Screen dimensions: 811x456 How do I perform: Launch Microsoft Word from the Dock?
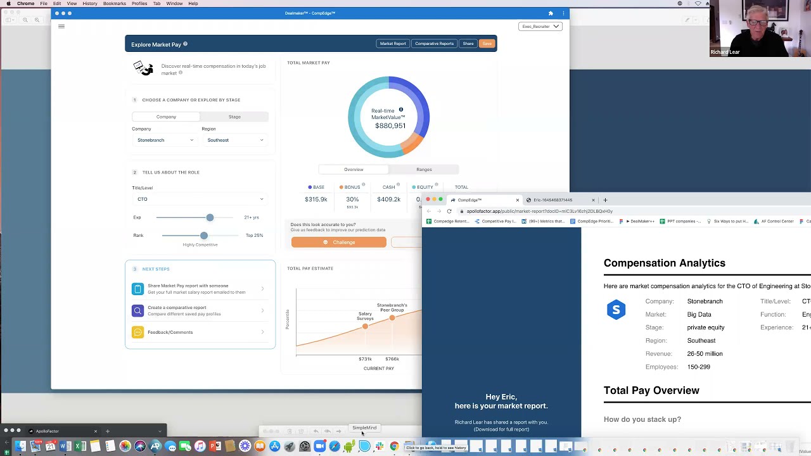(66, 447)
